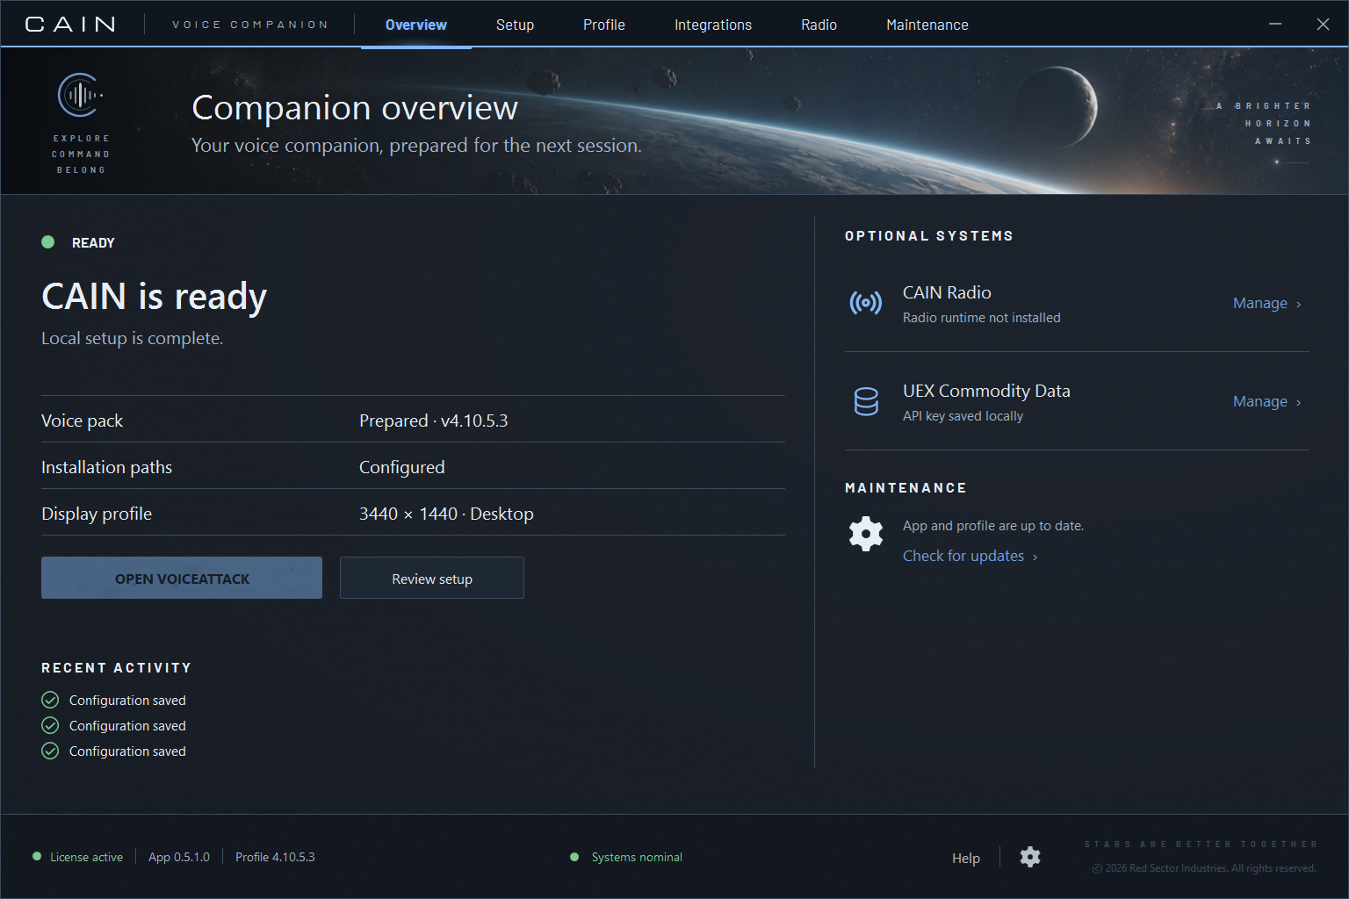
Task: Click the green READY status dot
Action: (48, 242)
